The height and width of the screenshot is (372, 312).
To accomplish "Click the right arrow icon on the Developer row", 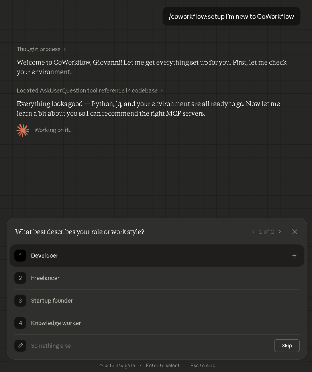I will click(x=294, y=256).
